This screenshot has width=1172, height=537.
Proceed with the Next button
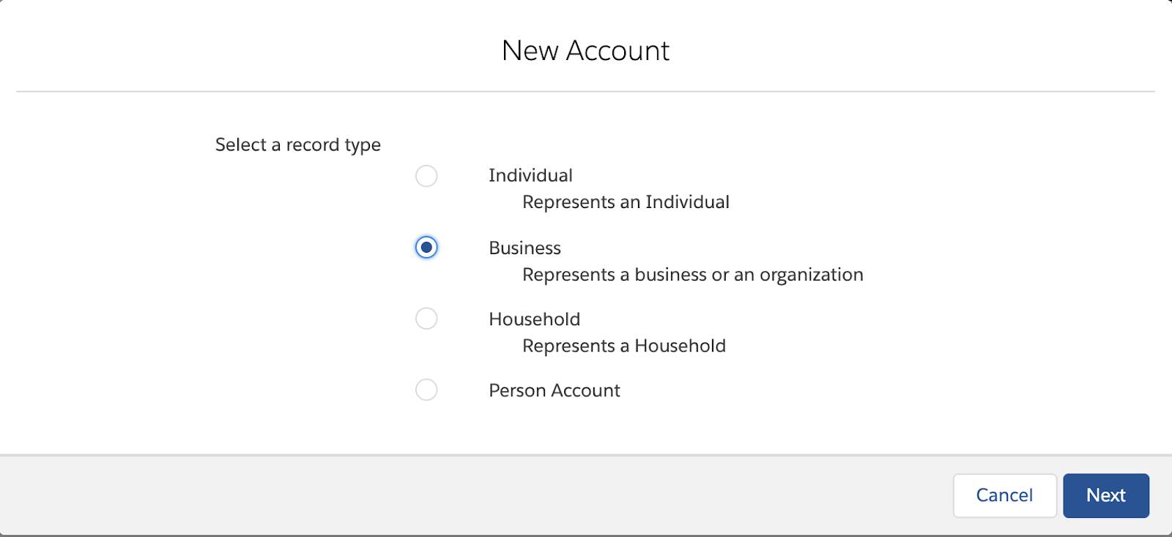(1105, 495)
